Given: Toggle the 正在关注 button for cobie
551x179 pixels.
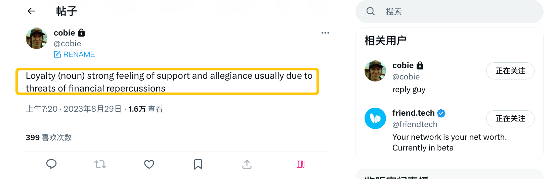Looking at the screenshot, I should point(510,71).
